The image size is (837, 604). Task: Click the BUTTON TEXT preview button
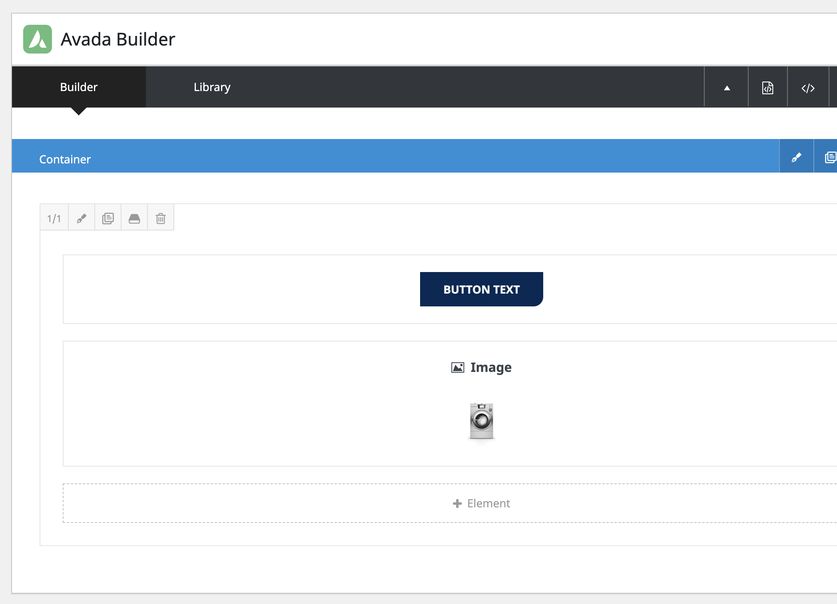(481, 289)
